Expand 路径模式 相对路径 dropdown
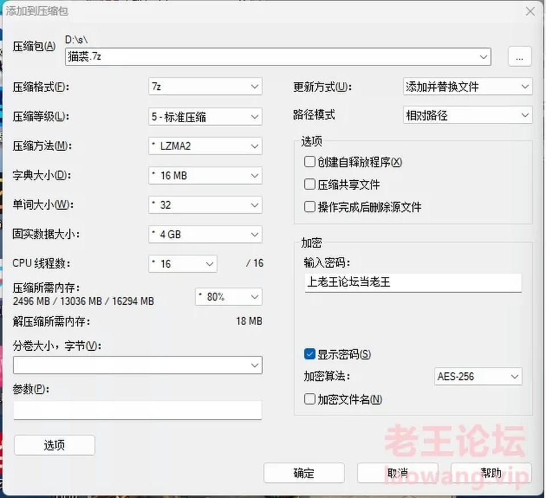 (x=468, y=115)
